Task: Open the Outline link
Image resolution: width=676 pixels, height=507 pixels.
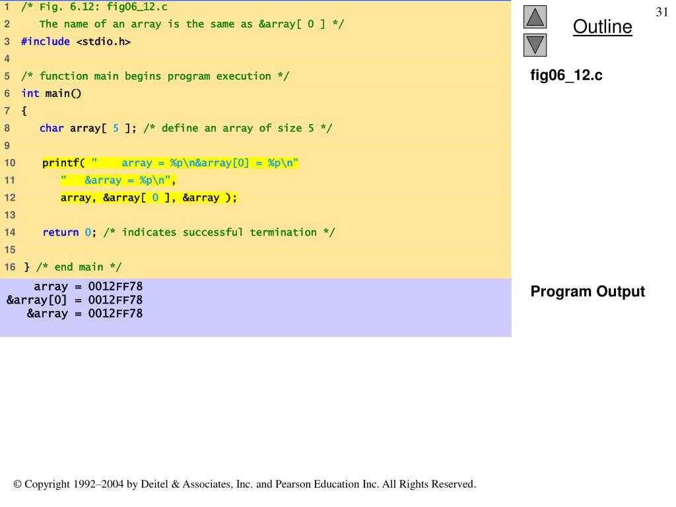Action: [602, 27]
